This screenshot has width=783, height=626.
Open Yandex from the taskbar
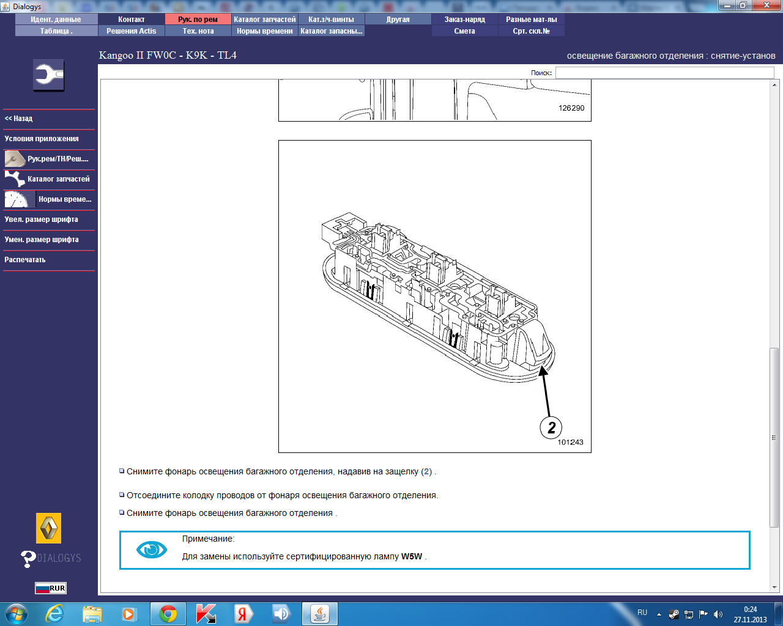[243, 614]
